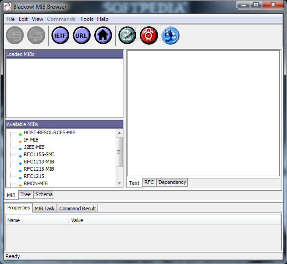This screenshot has width=287, height=264.
Task: Open the Edit menu
Action: coord(23,19)
